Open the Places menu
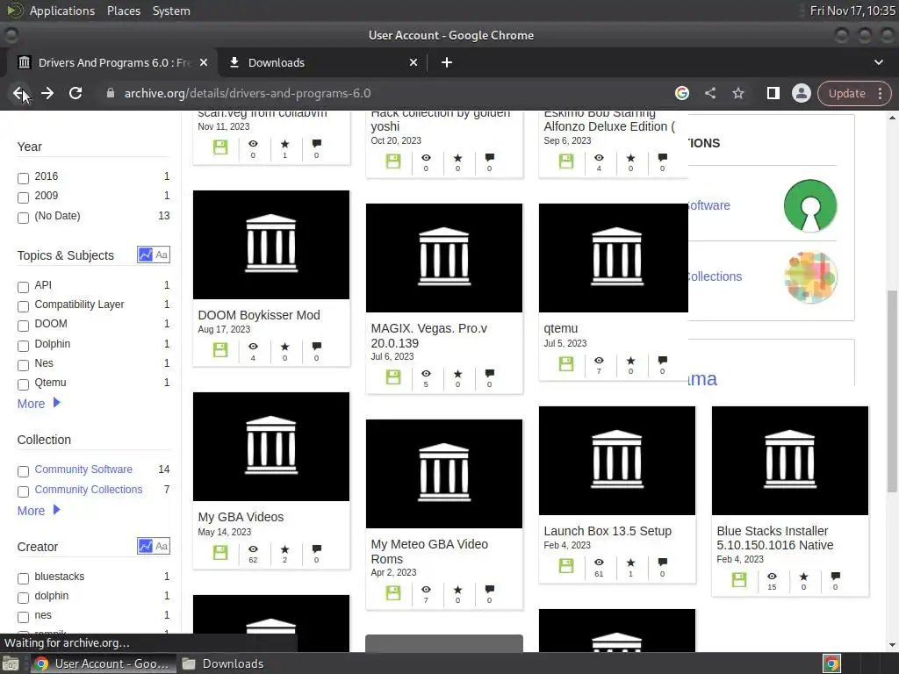899x674 pixels. tap(124, 11)
